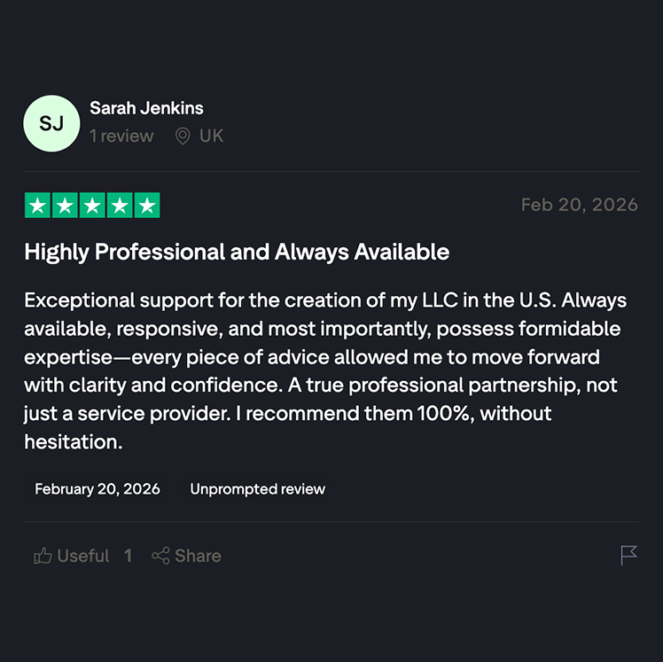Image resolution: width=663 pixels, height=662 pixels.
Task: Click the third green star
Action: tap(92, 206)
